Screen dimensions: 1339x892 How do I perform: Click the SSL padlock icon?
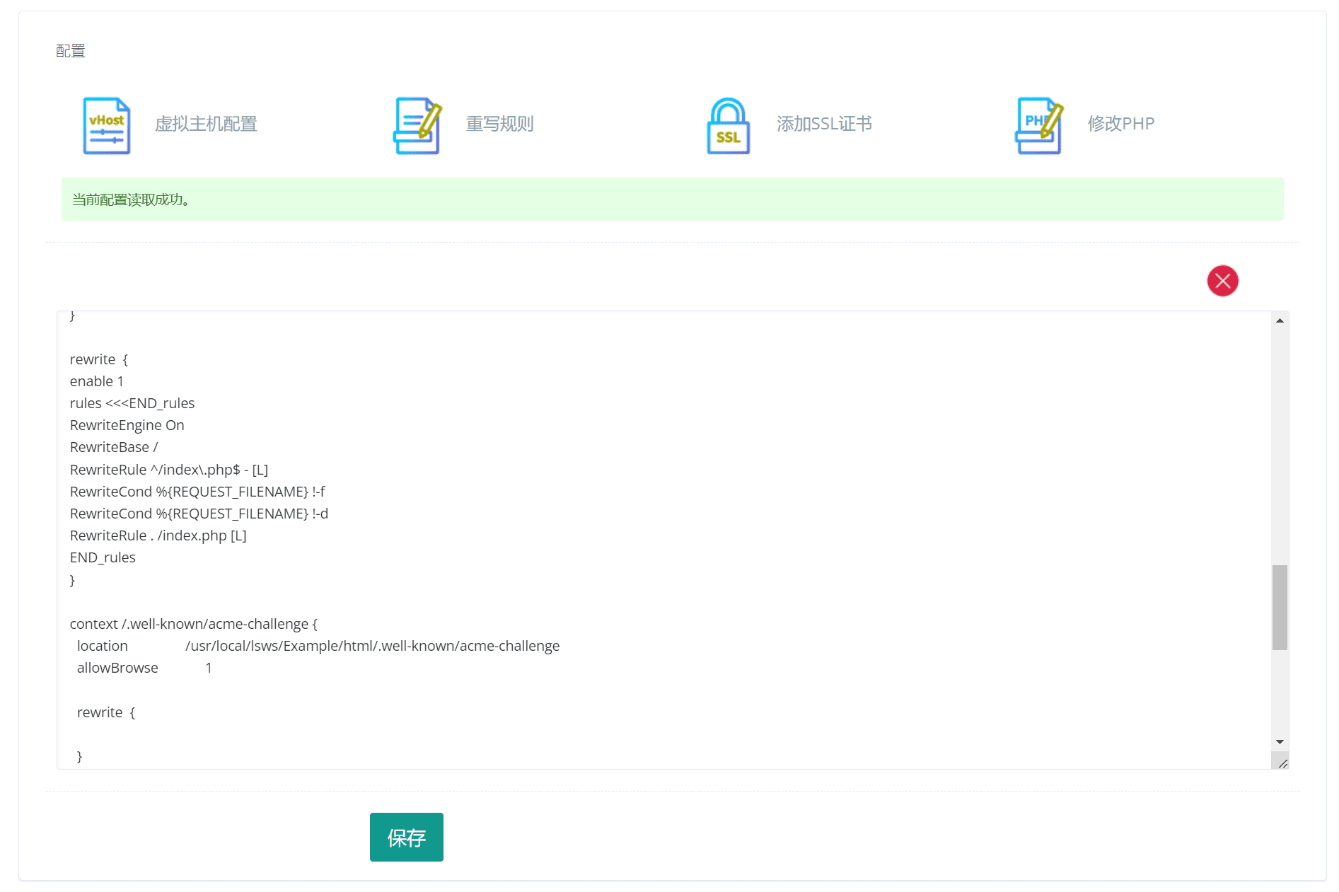727,124
